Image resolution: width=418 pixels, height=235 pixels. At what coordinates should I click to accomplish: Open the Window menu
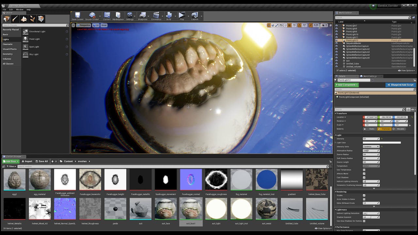coord(20,9)
